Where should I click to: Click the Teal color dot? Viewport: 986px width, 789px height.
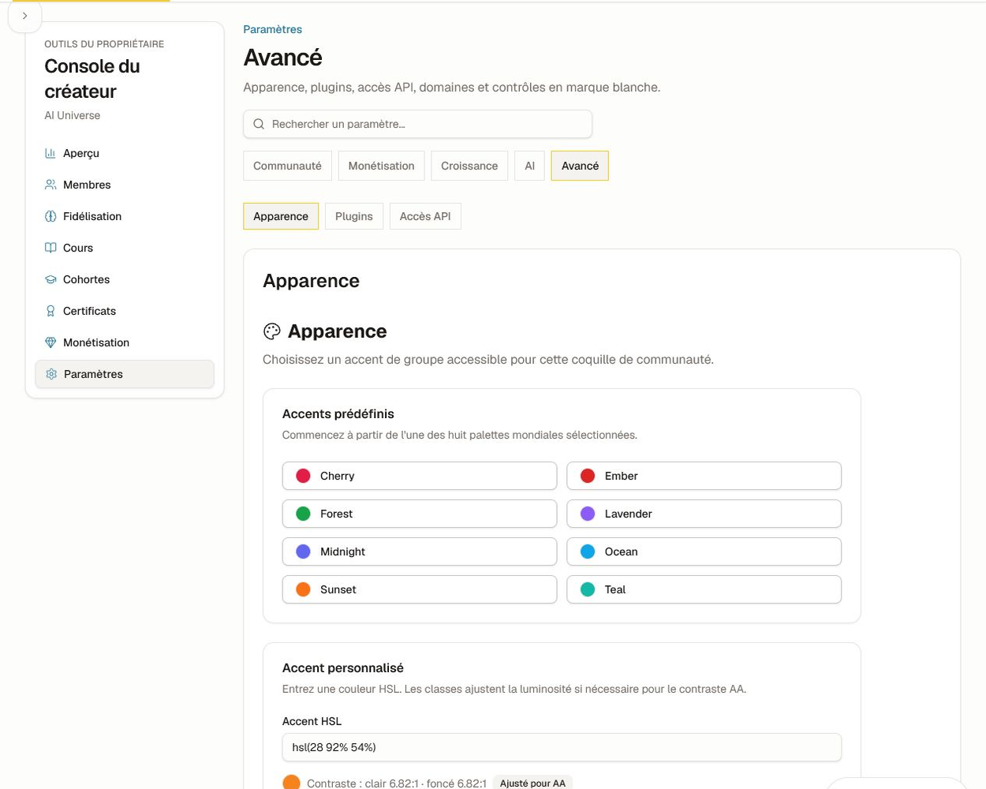tap(588, 589)
